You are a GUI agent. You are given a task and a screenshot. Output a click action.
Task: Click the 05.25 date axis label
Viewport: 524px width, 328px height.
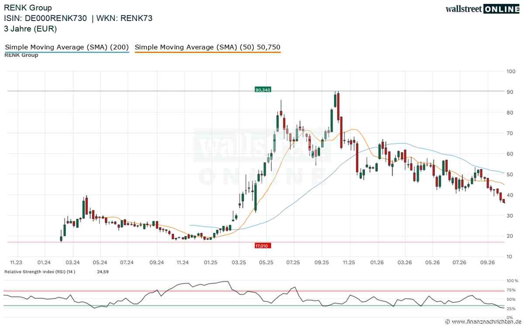pos(266,262)
